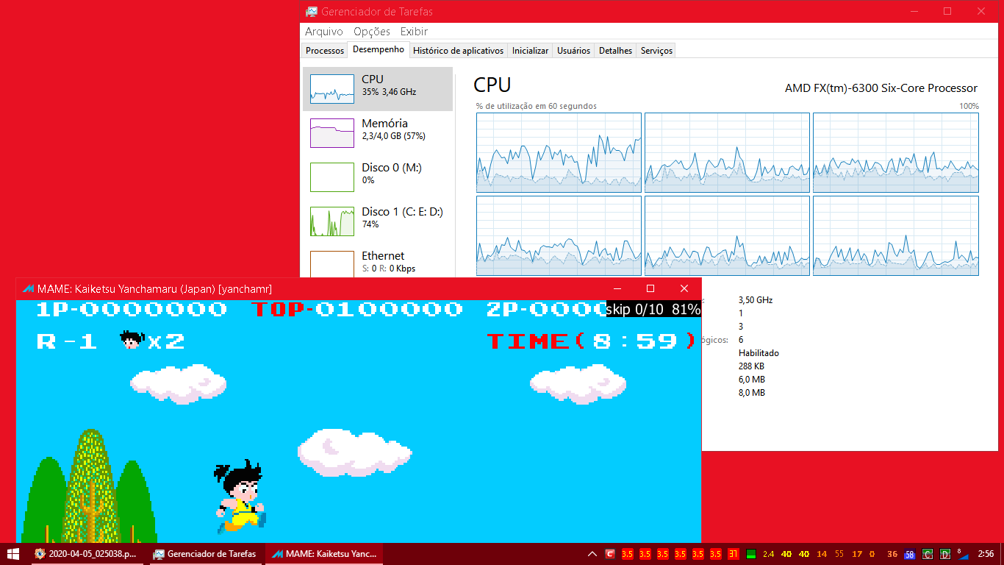Click the 'TOP-0100000' score in the game
This screenshot has width=1004, height=565.
[358, 309]
